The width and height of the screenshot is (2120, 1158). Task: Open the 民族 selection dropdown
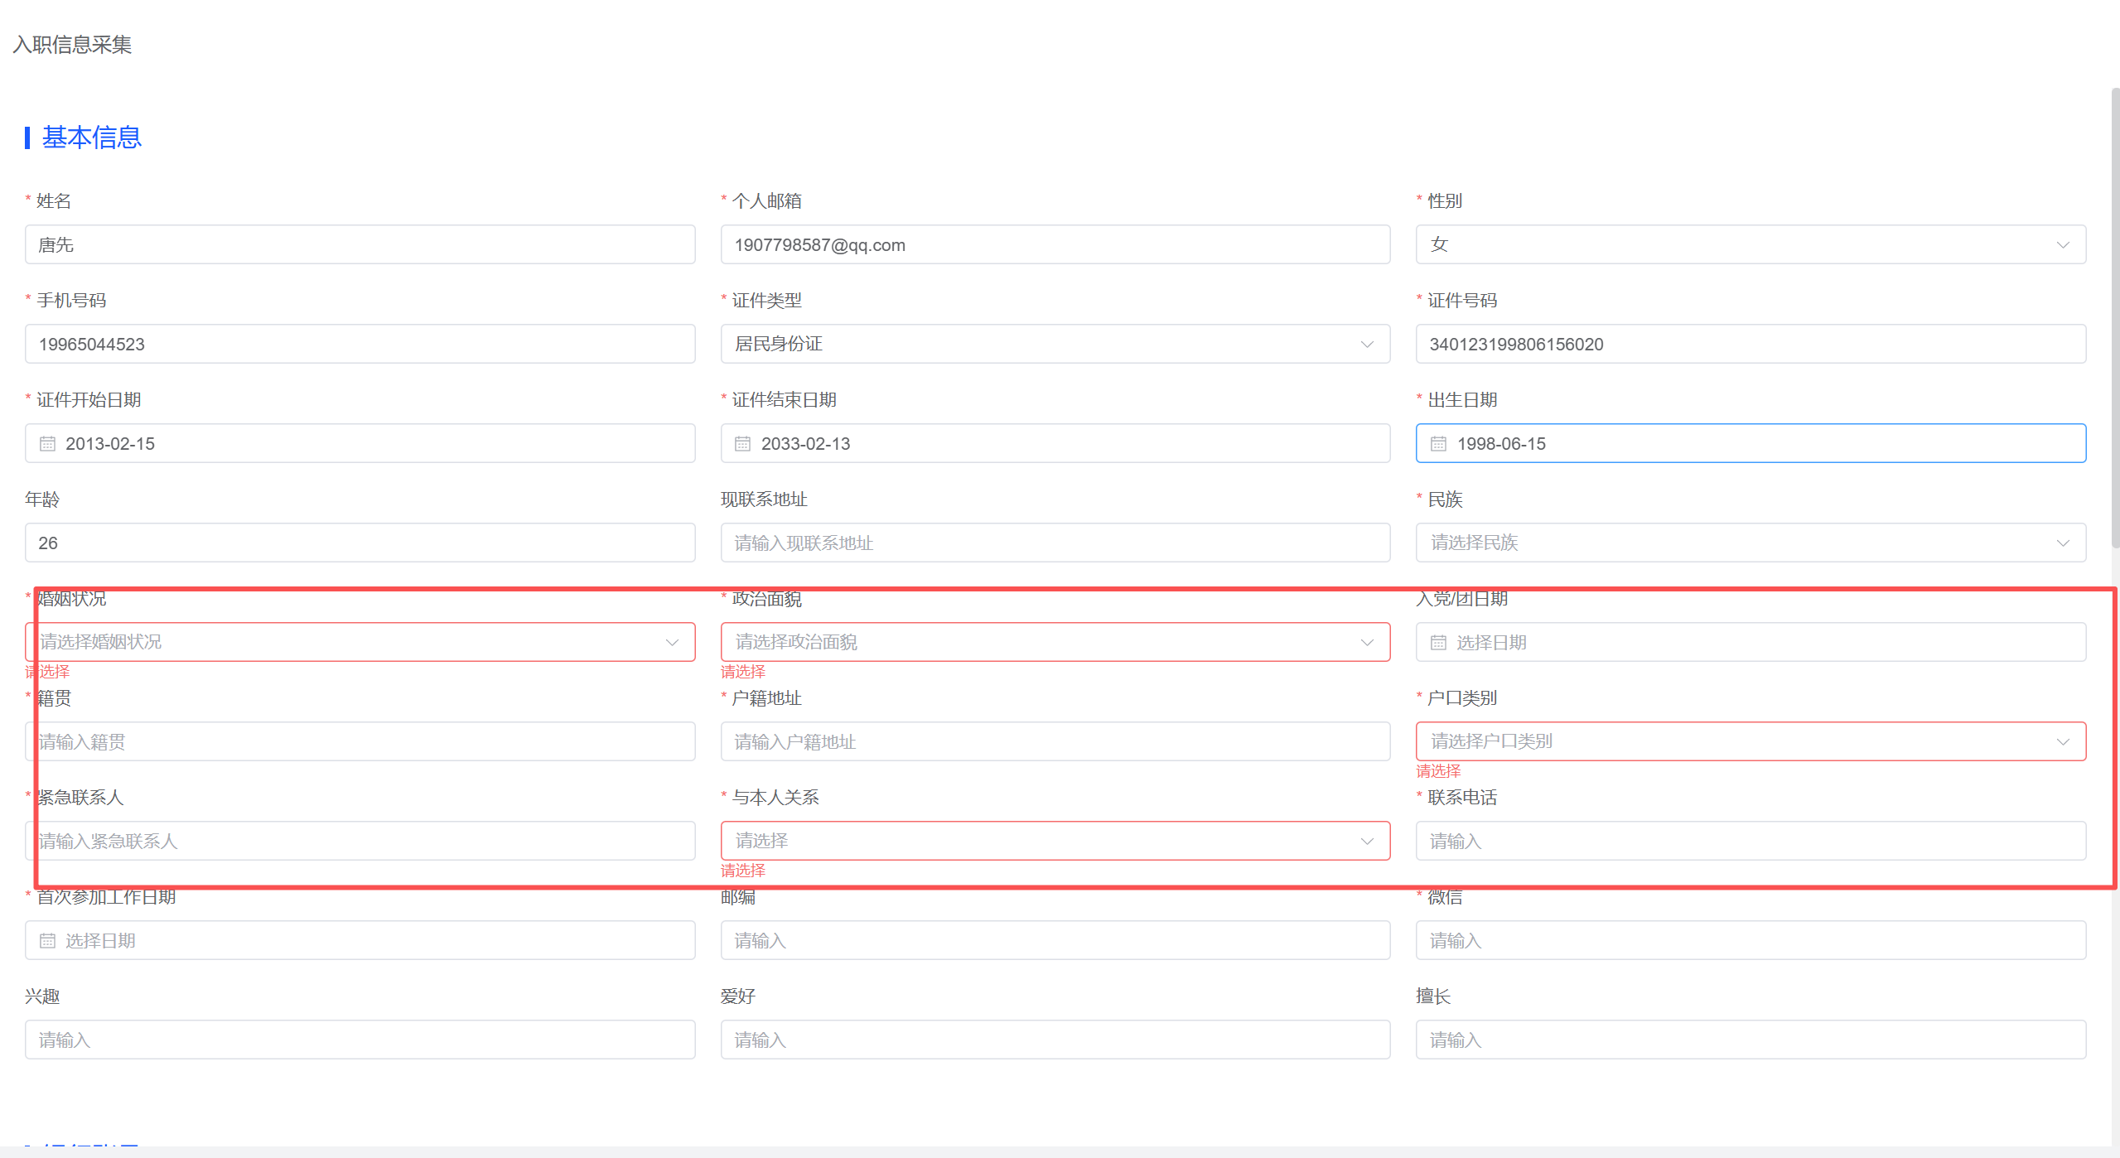click(x=1750, y=543)
